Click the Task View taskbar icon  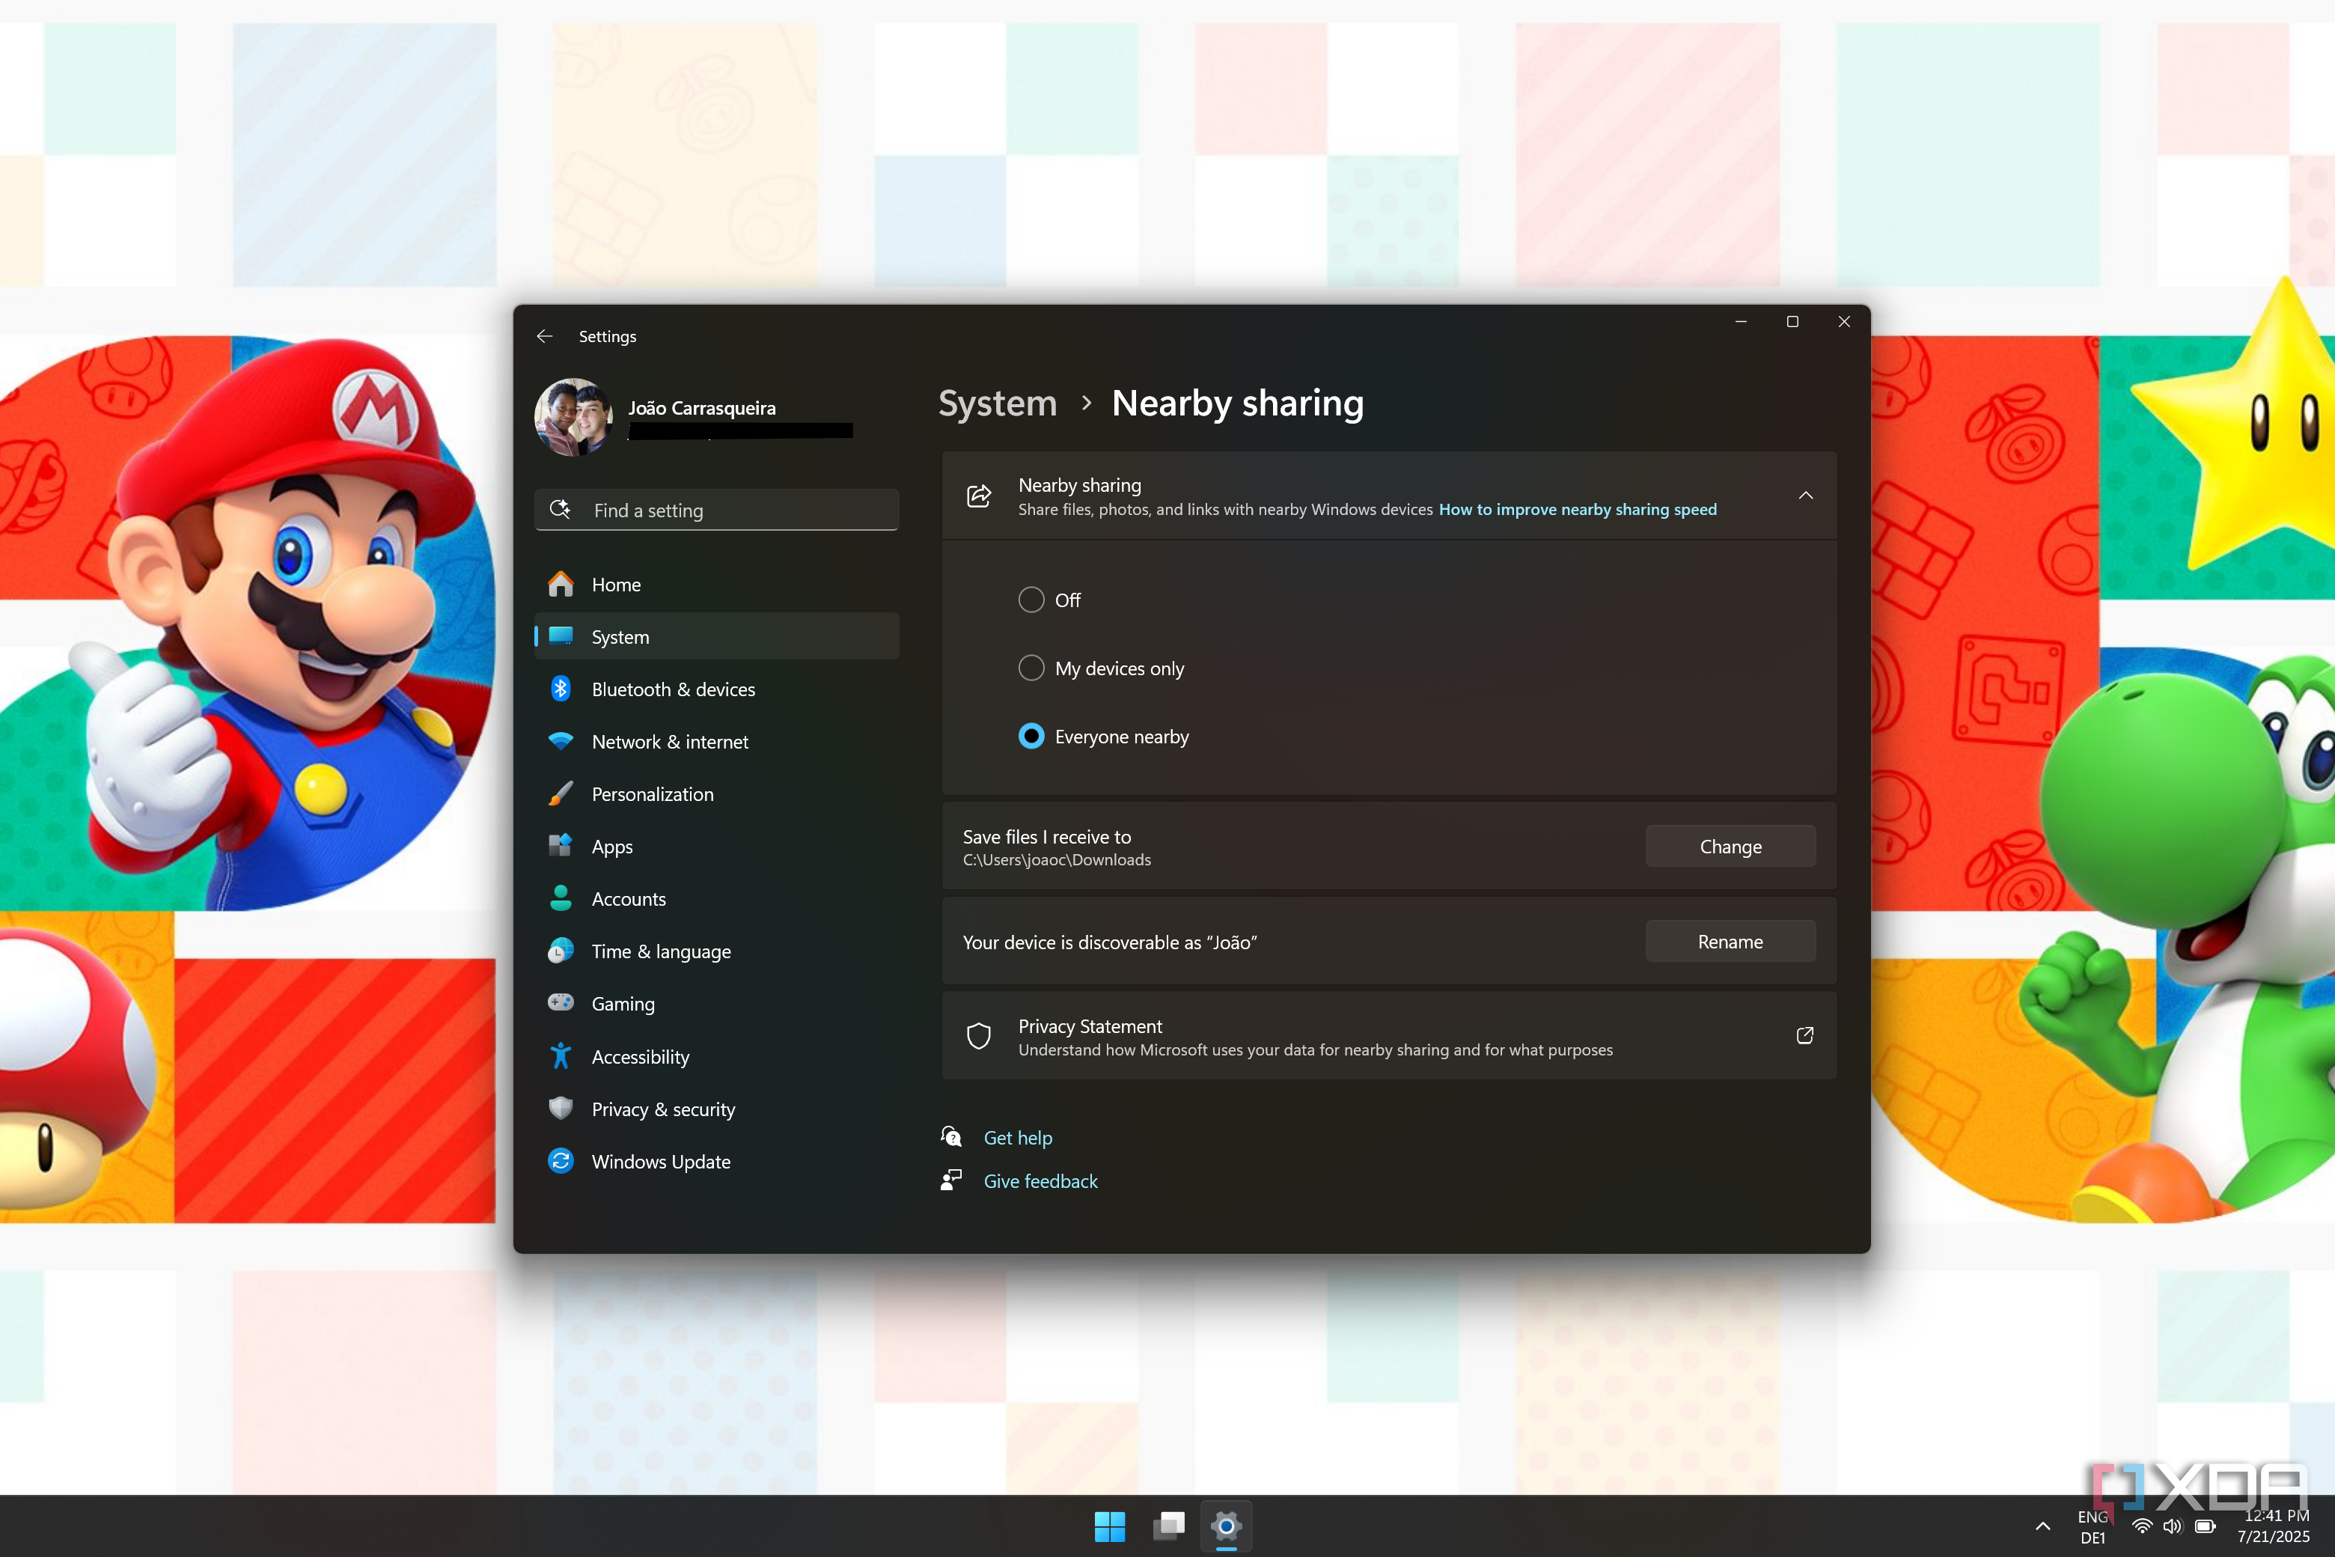[1168, 1526]
